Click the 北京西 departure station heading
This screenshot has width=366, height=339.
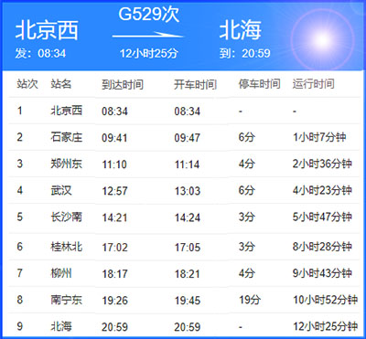[47, 31]
